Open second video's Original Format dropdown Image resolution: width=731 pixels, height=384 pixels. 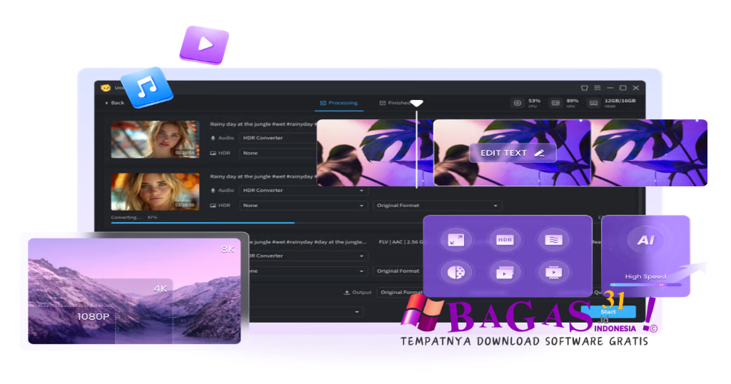click(x=437, y=205)
